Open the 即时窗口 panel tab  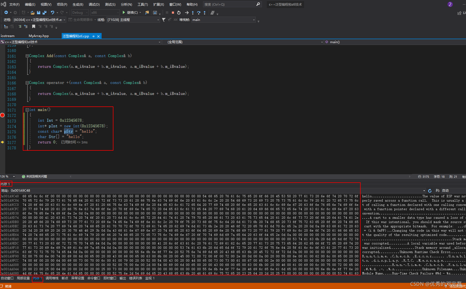click(110, 278)
